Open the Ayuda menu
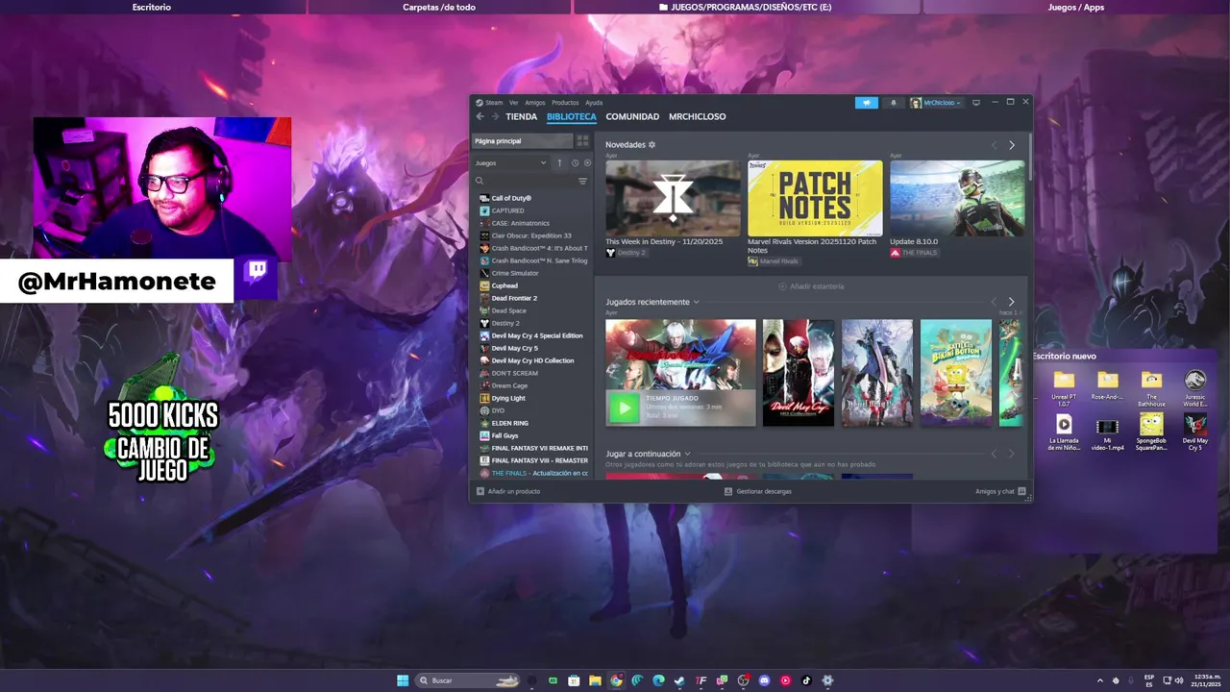Screen dimensions: 1230x692 [x=594, y=103]
